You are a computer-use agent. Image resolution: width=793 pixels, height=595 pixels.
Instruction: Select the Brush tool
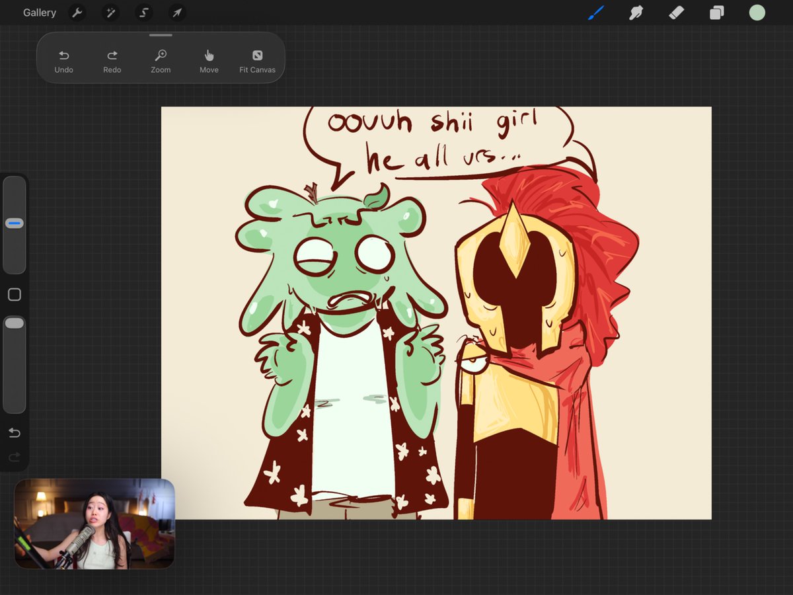596,13
